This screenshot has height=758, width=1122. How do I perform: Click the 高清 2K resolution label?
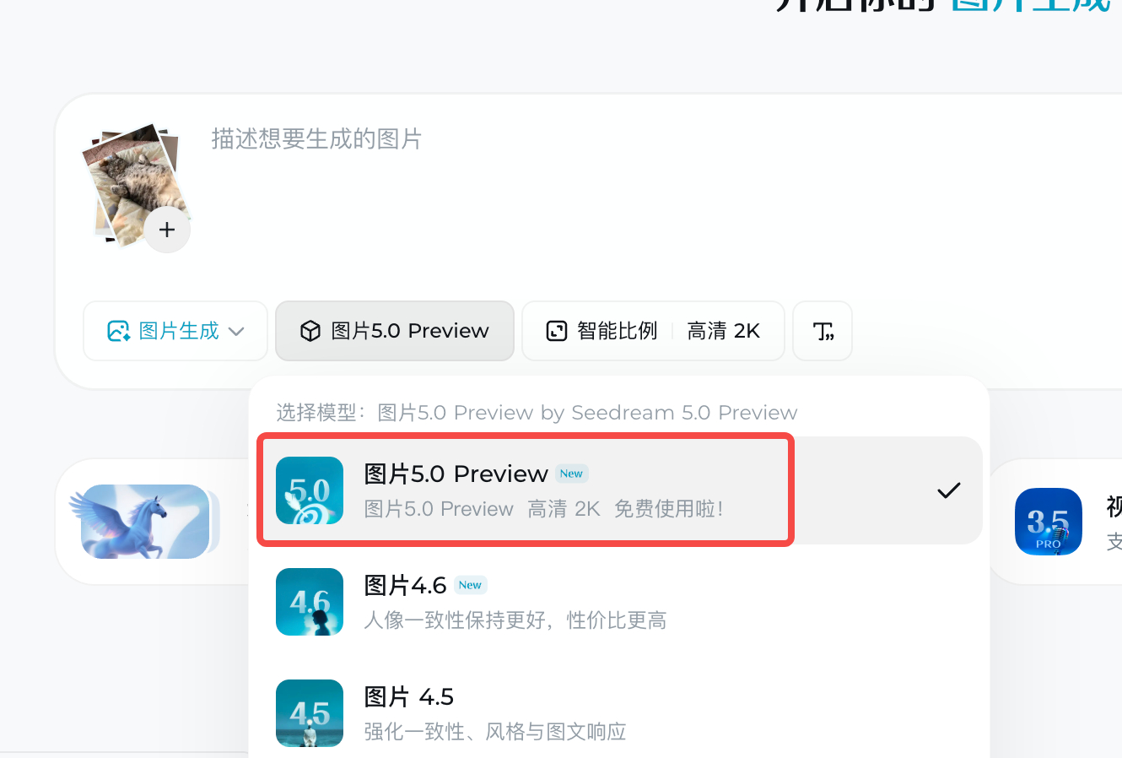coord(724,331)
